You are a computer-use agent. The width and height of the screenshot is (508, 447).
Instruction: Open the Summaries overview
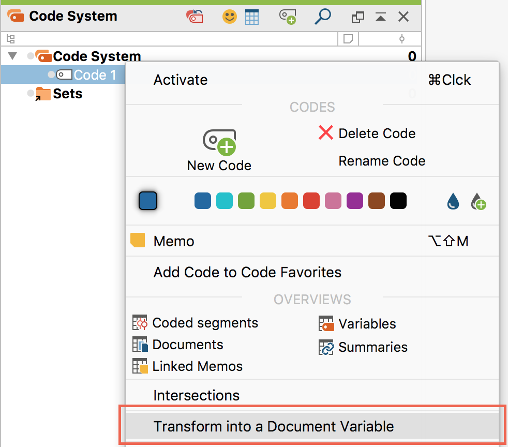click(373, 347)
